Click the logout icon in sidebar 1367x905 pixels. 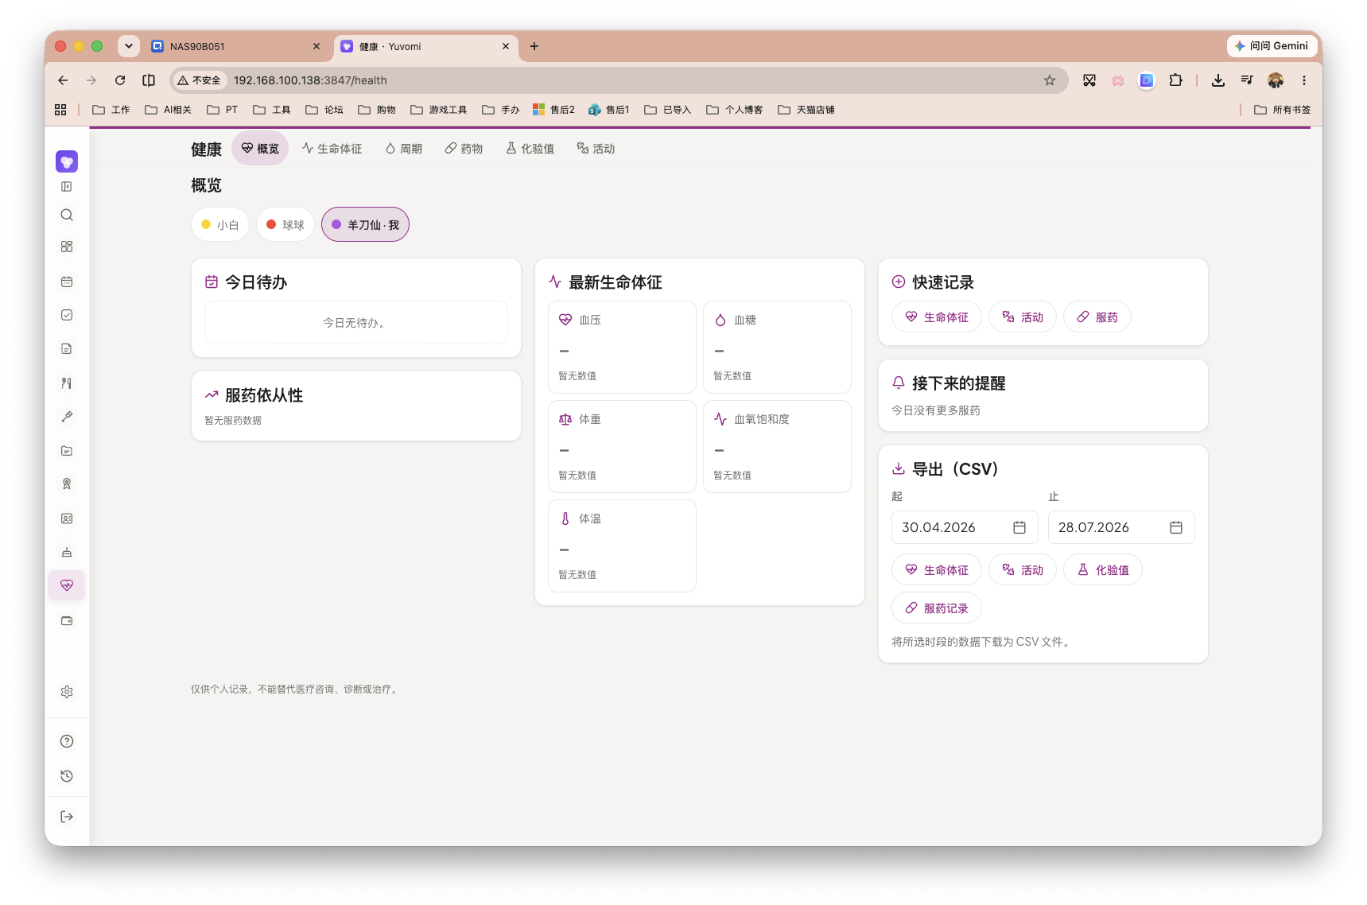[x=67, y=817]
